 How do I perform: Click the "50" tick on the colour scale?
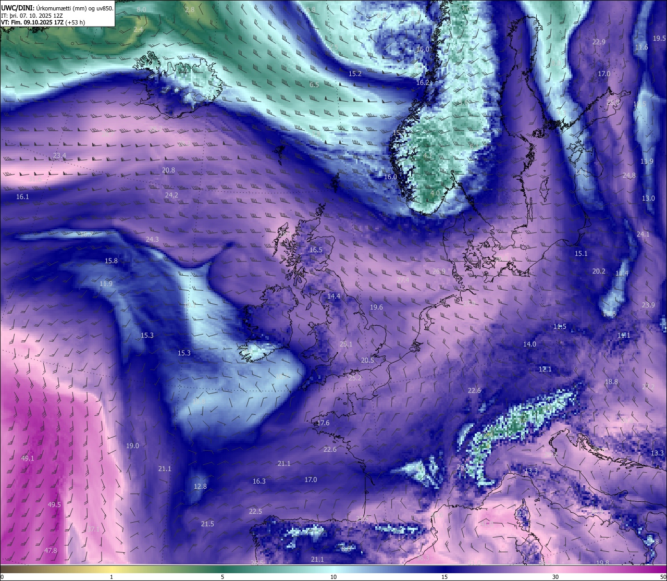(663, 577)
